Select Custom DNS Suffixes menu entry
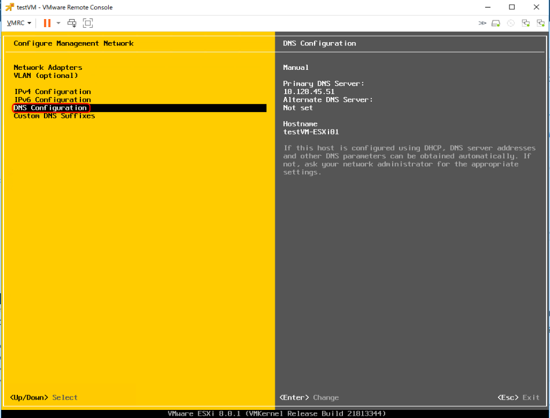The image size is (550, 418). (x=54, y=116)
